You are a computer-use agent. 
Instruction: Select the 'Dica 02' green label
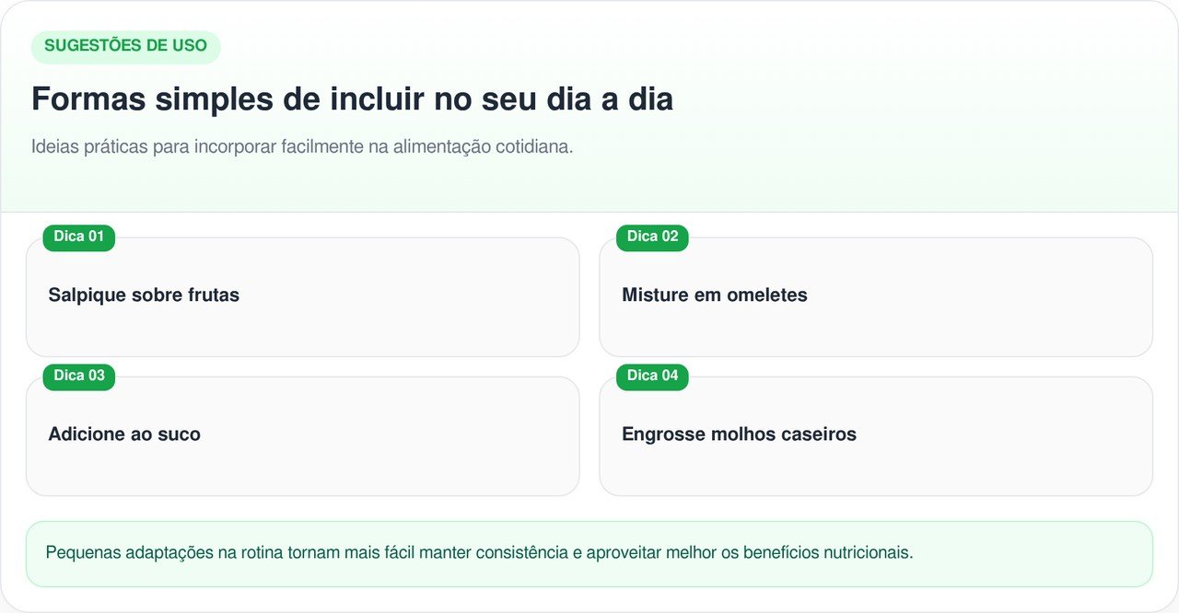pos(652,237)
